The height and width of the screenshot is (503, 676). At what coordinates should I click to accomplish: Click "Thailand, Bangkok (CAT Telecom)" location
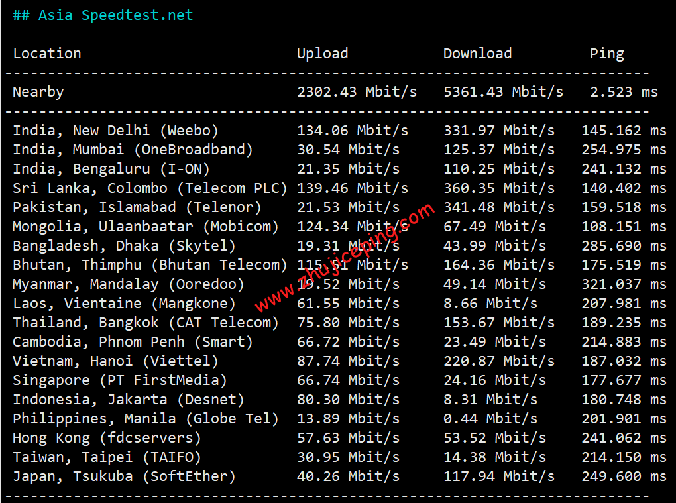146,323
